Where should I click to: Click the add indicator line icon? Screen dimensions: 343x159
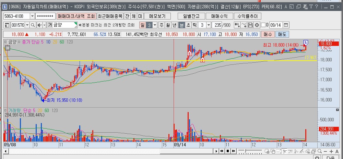244,25
